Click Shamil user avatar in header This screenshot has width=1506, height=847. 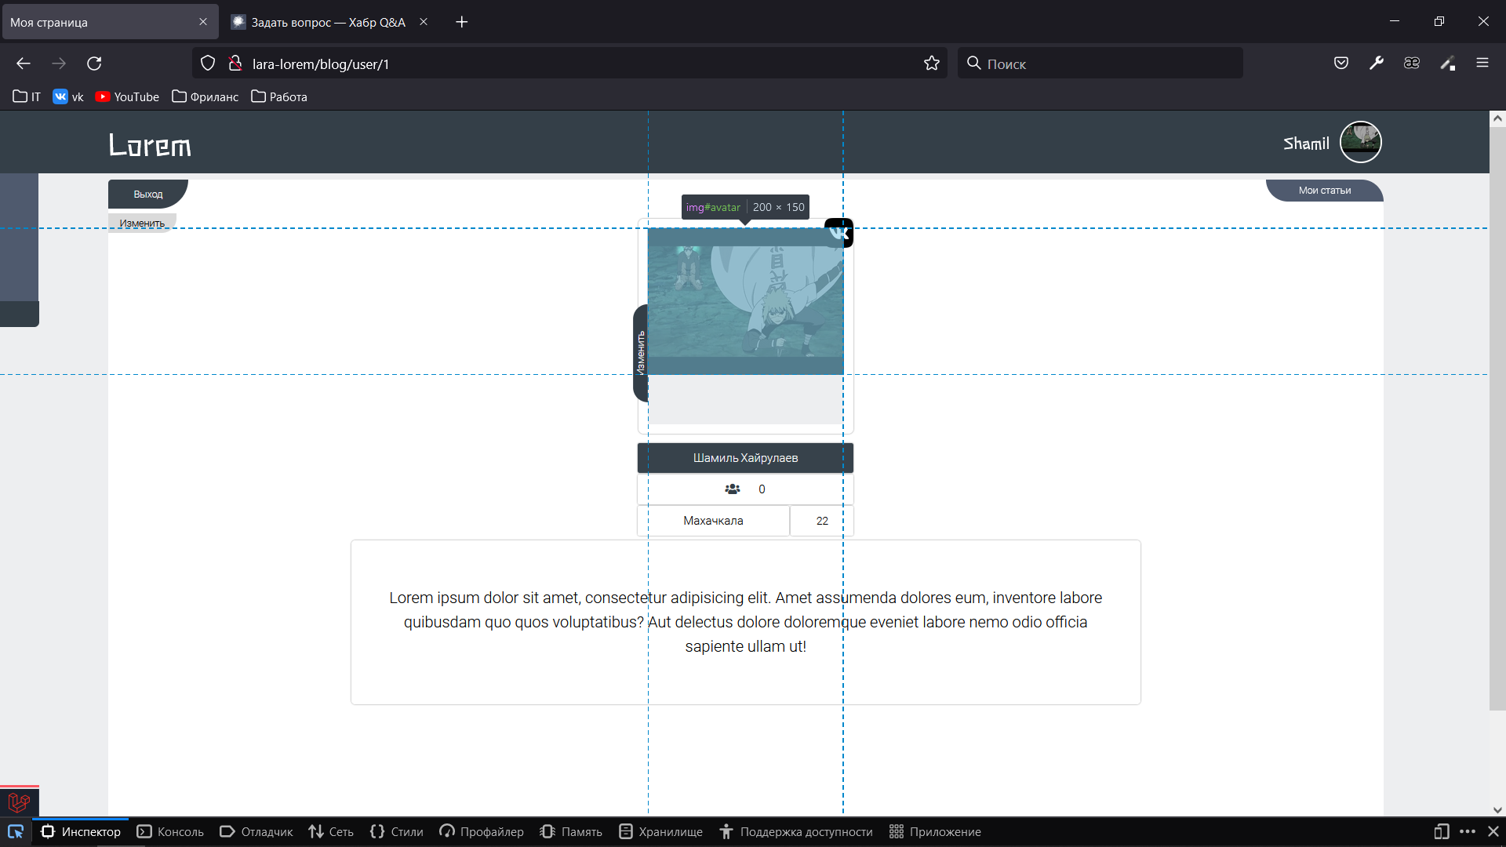[1361, 142]
